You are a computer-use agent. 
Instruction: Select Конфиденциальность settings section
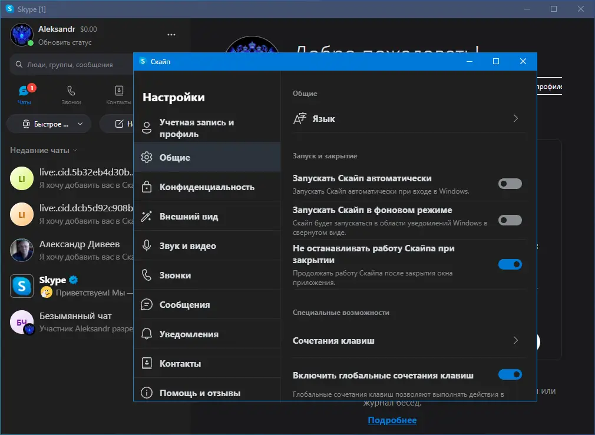[207, 187]
